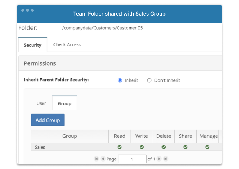Focus the page number input field
Viewport: 239px width, 169px height.
pyautogui.click(x=132, y=159)
